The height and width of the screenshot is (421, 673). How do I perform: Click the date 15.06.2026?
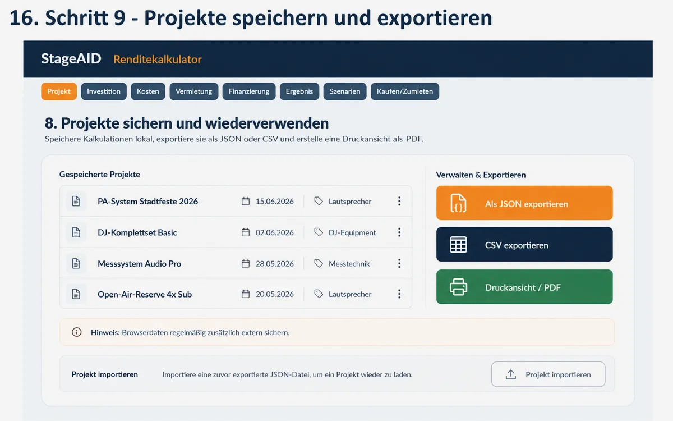click(275, 201)
